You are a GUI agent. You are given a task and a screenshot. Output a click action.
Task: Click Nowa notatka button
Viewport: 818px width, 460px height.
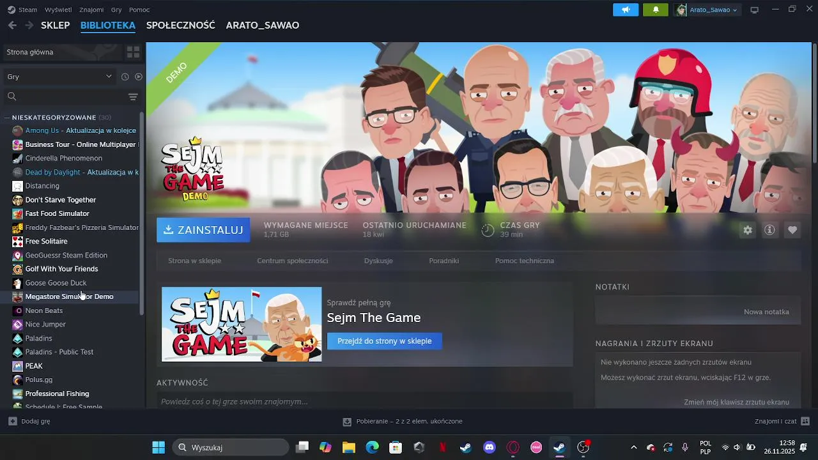[766, 312]
